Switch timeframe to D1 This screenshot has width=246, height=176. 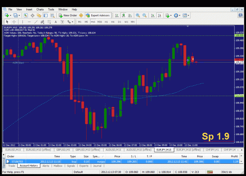119,22
